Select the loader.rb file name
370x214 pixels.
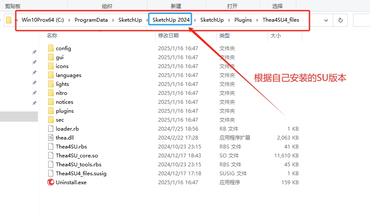pyautogui.click(x=67, y=129)
